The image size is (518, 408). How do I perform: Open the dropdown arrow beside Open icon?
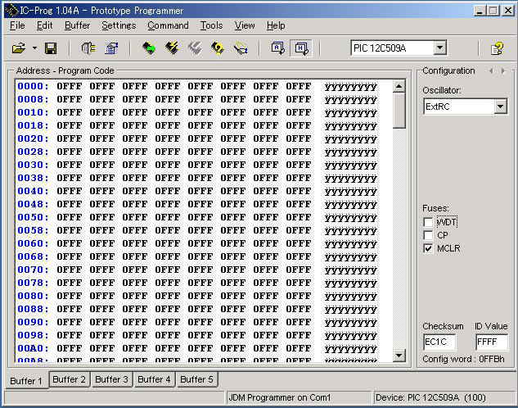point(34,48)
